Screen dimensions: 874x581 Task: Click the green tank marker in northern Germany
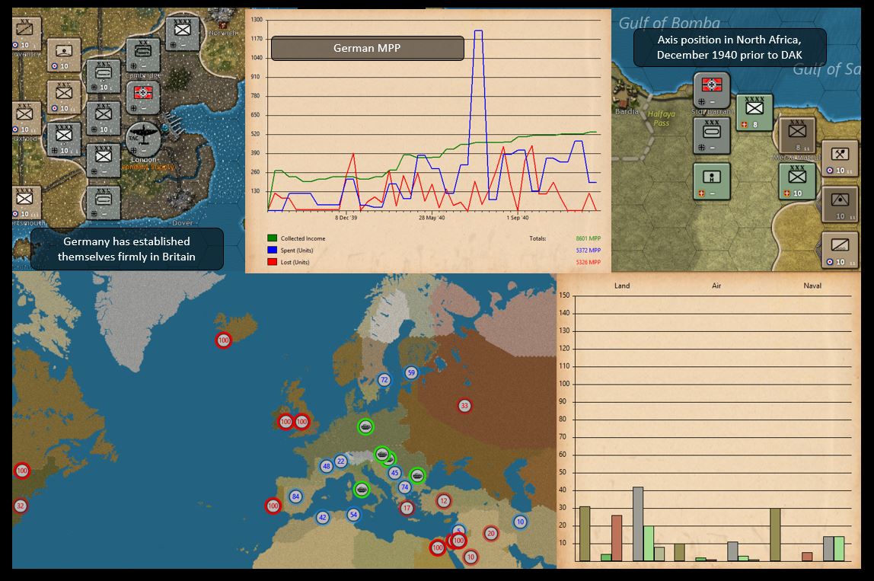(365, 427)
